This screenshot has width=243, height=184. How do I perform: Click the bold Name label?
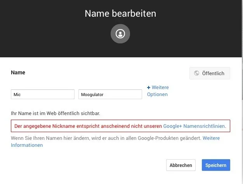(18, 72)
